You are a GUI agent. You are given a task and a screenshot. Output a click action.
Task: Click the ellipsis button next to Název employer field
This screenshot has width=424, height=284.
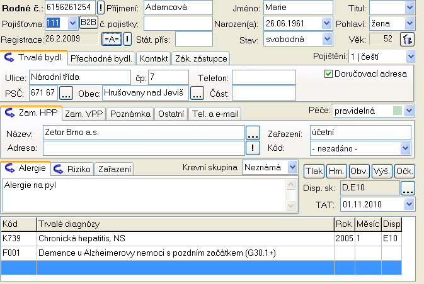click(x=253, y=132)
